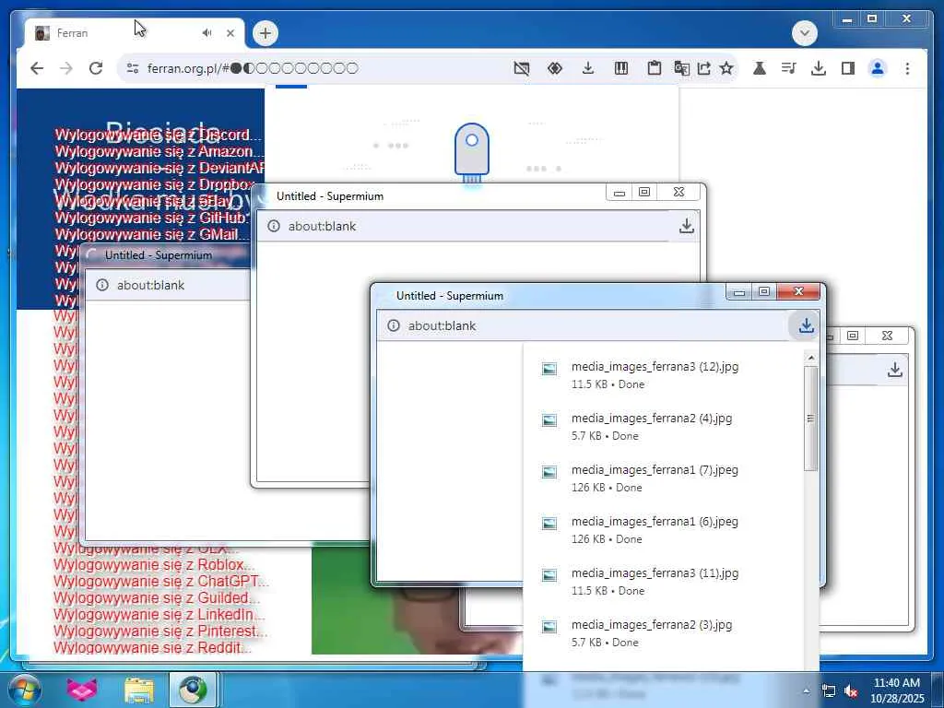Image resolution: width=944 pixels, height=708 pixels.
Task: Toggle the side panel
Action: tap(848, 68)
